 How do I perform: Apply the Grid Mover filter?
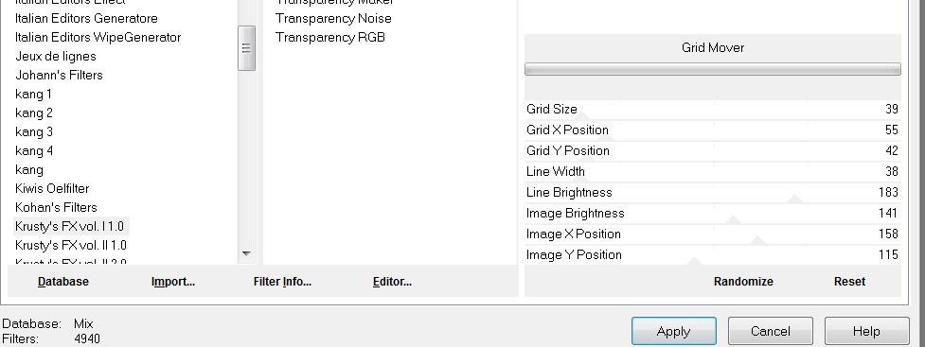pos(674,331)
